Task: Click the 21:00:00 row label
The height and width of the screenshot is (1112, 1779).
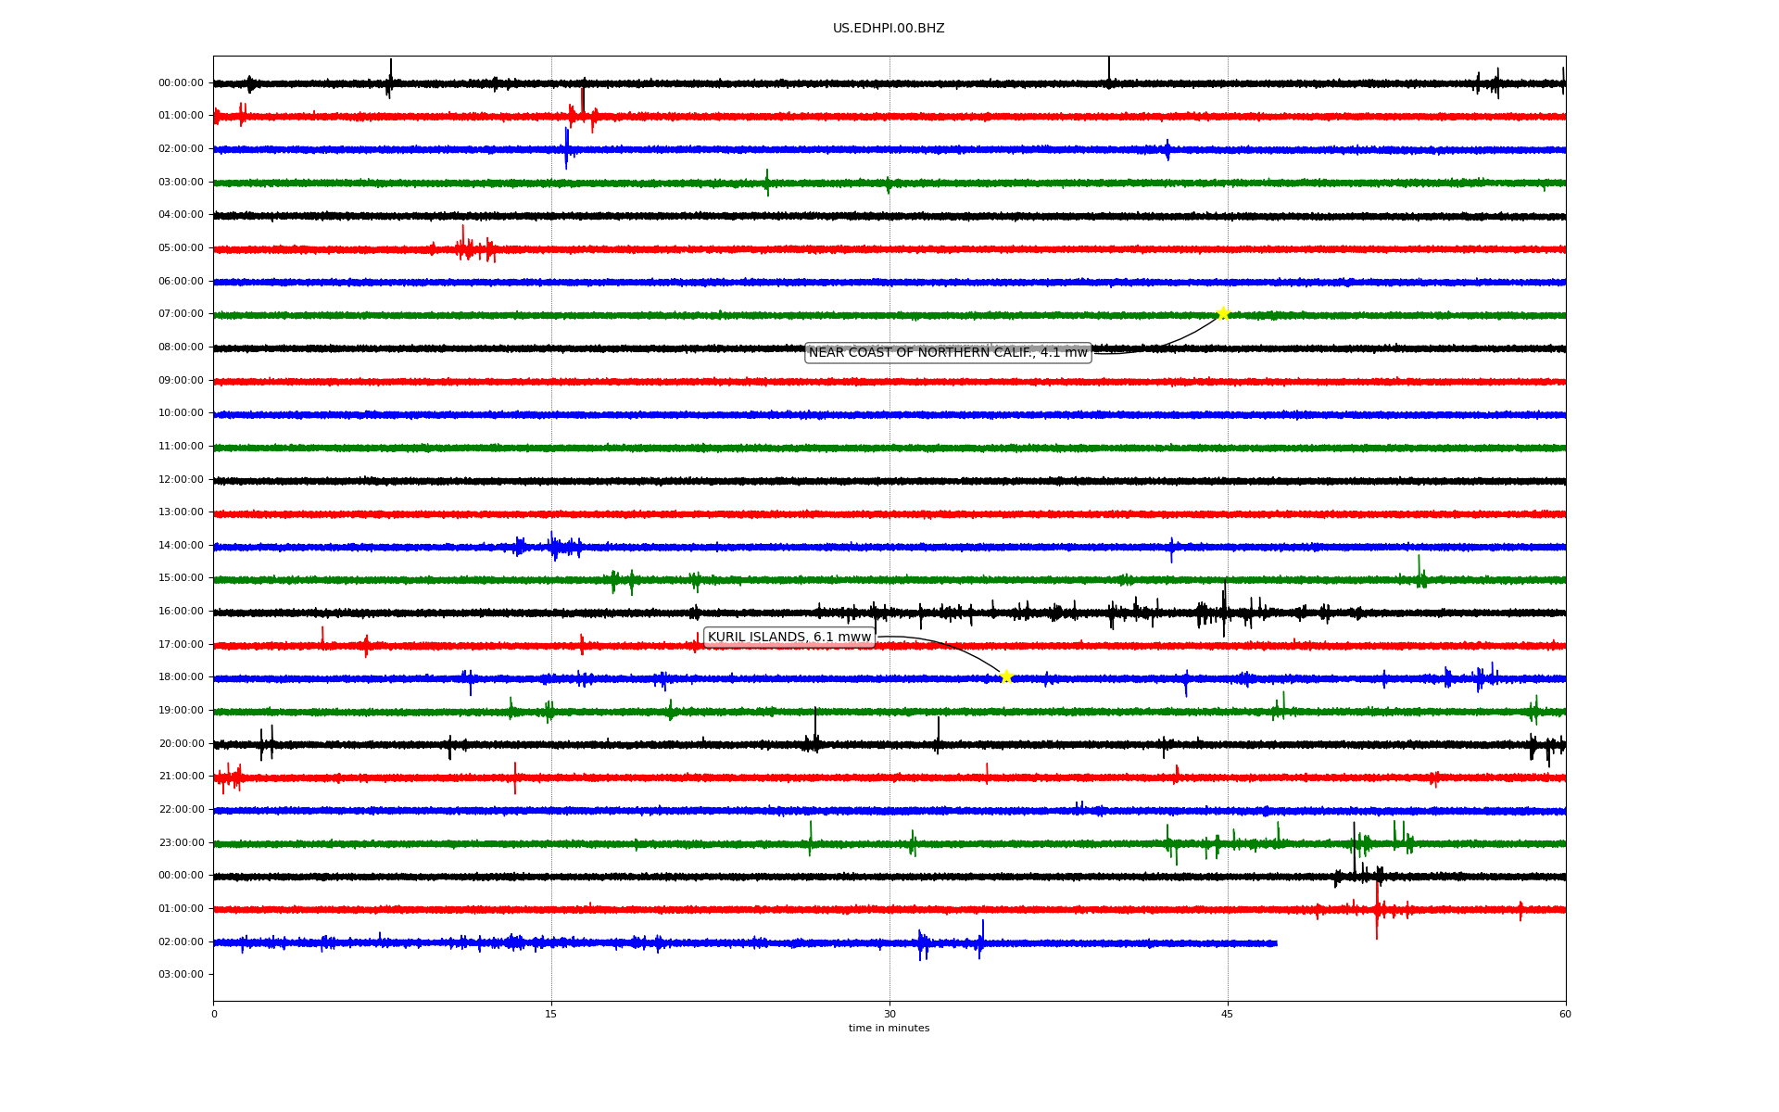Action: (181, 777)
